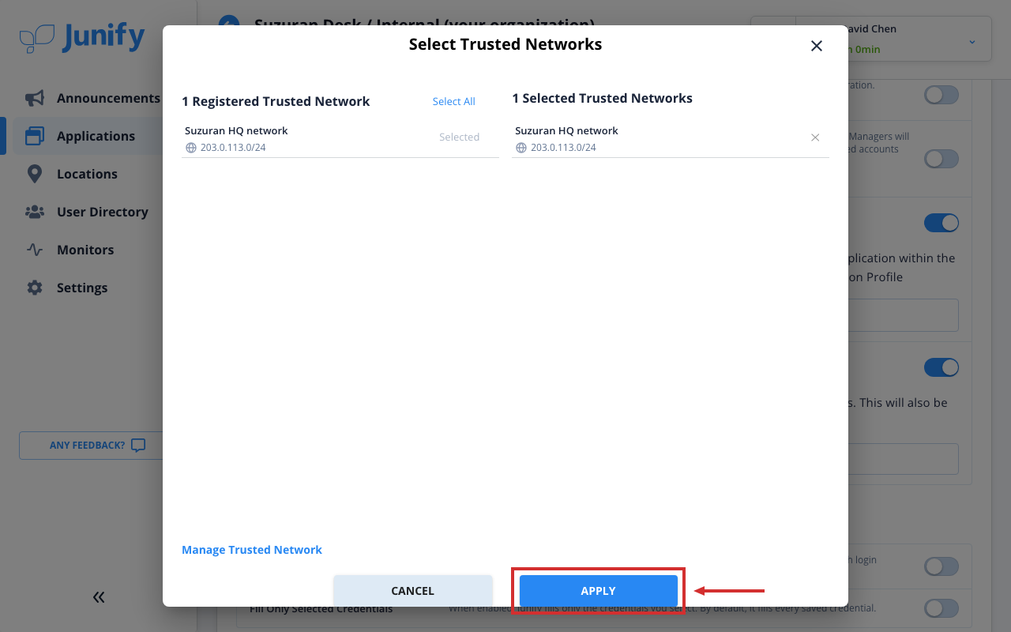Click the '1 Registered Trusted Network' heading
1011x632 pixels.
click(x=276, y=101)
